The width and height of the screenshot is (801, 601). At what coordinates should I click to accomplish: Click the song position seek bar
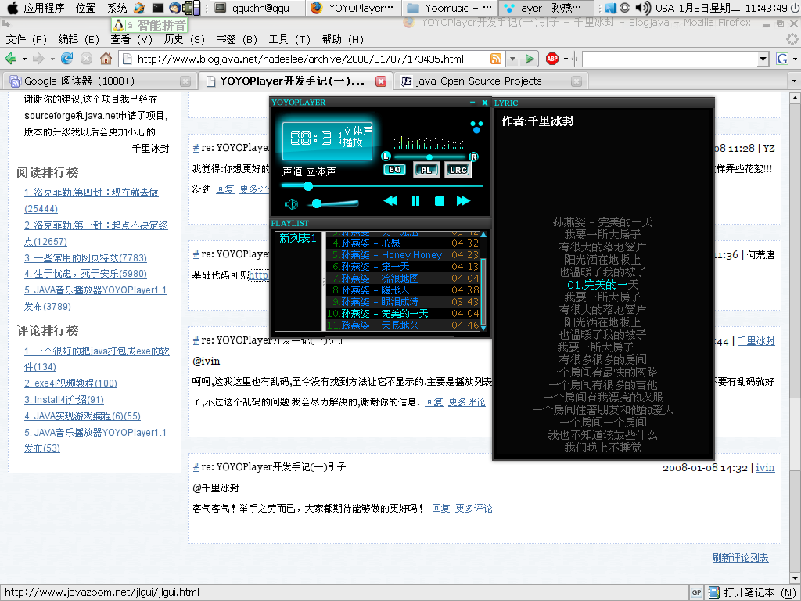pyautogui.click(x=382, y=186)
